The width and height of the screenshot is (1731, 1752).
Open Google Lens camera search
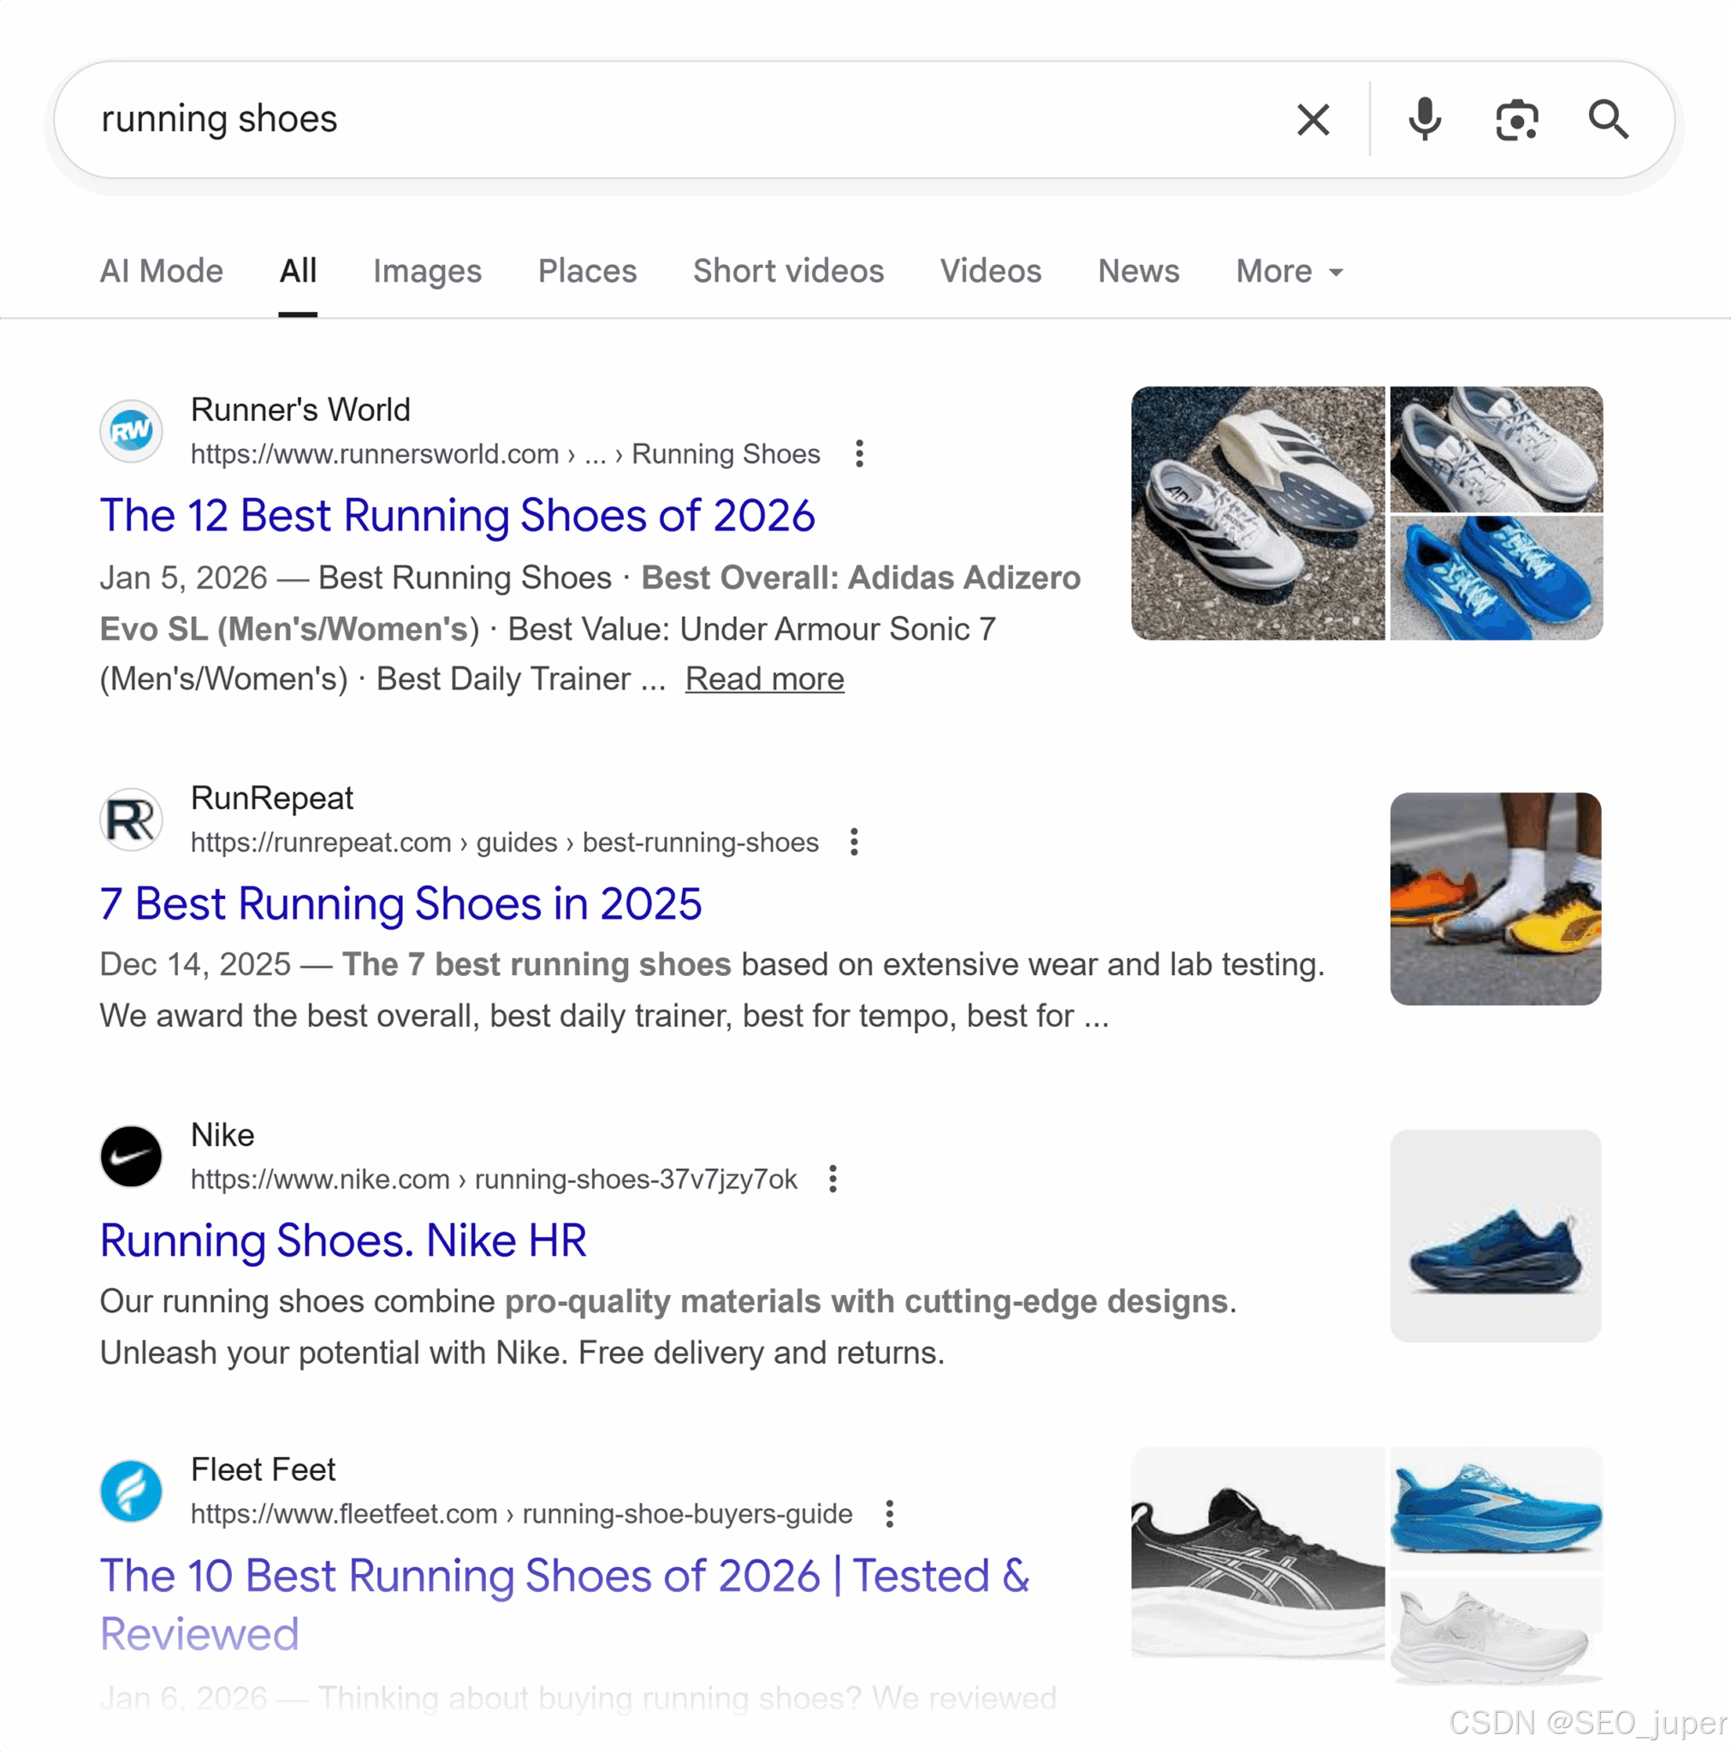pyautogui.click(x=1516, y=120)
